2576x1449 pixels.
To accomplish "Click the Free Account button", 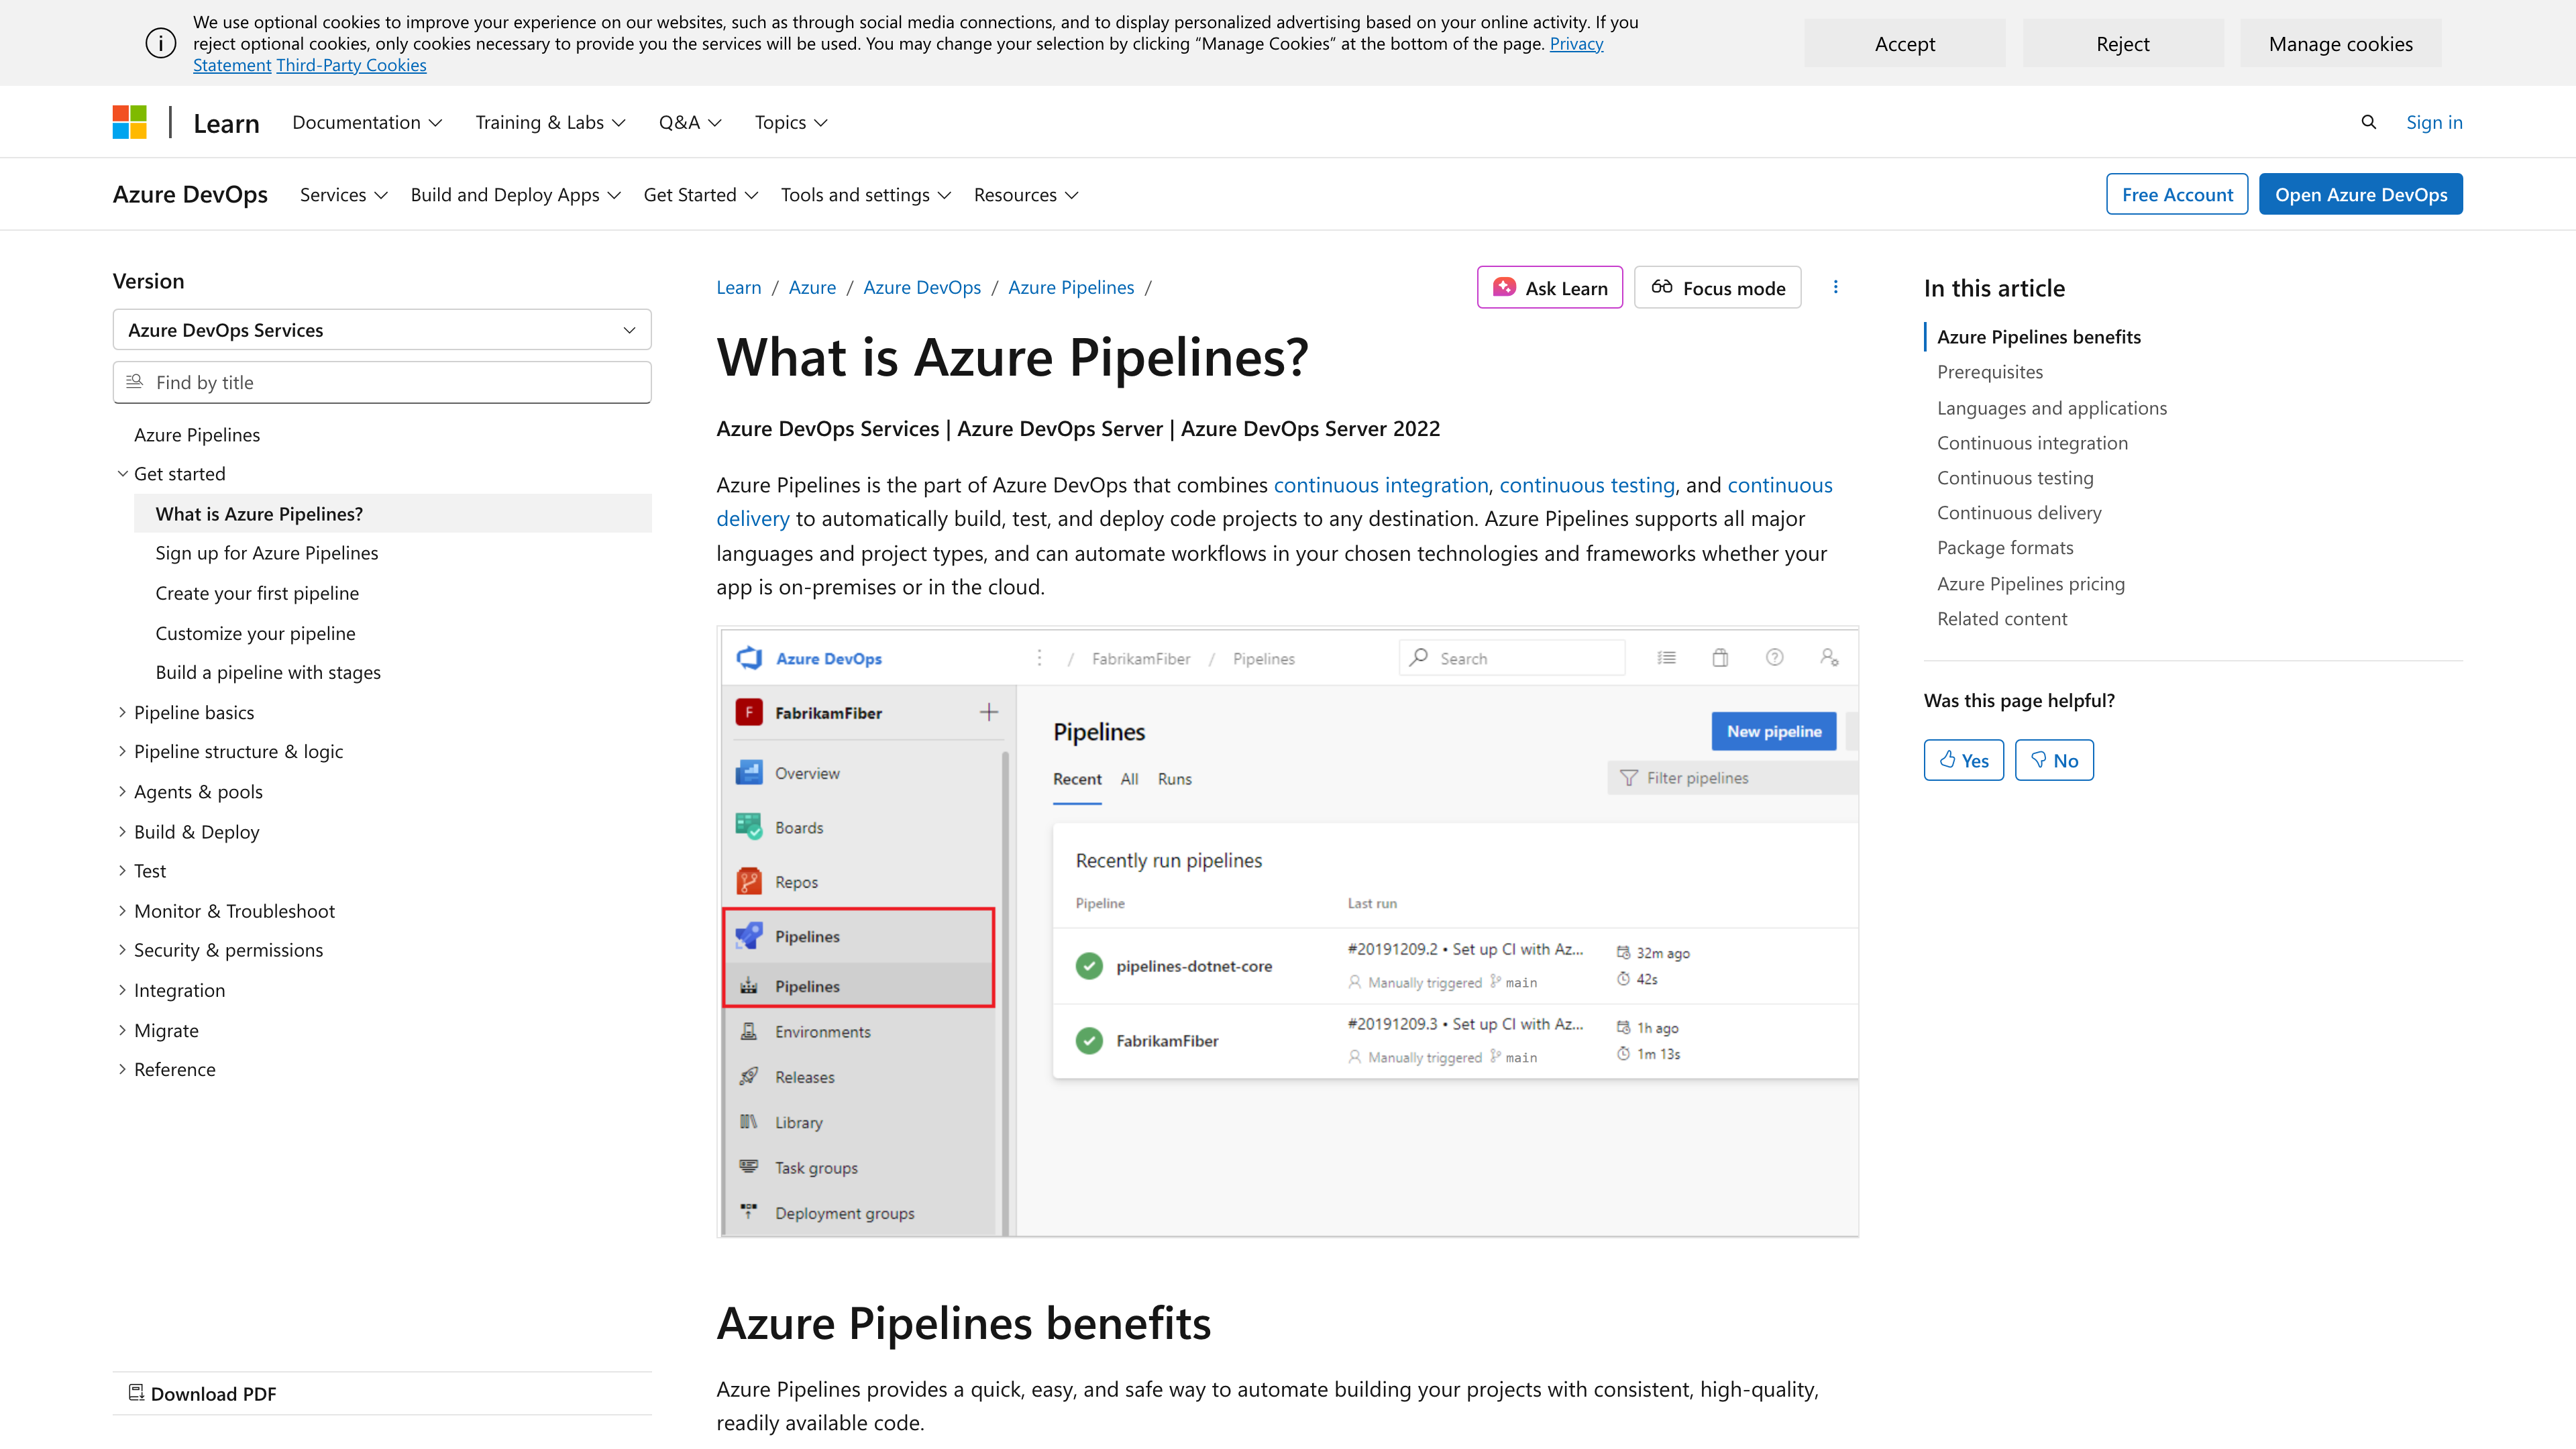I will (x=2176, y=195).
